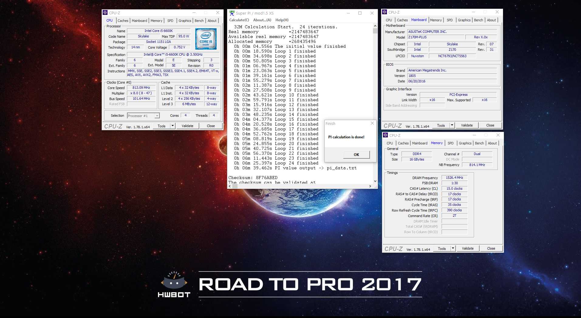The width and height of the screenshot is (581, 318).
Task: Open SPD tab in Mainboard window
Action: [x=450, y=20]
